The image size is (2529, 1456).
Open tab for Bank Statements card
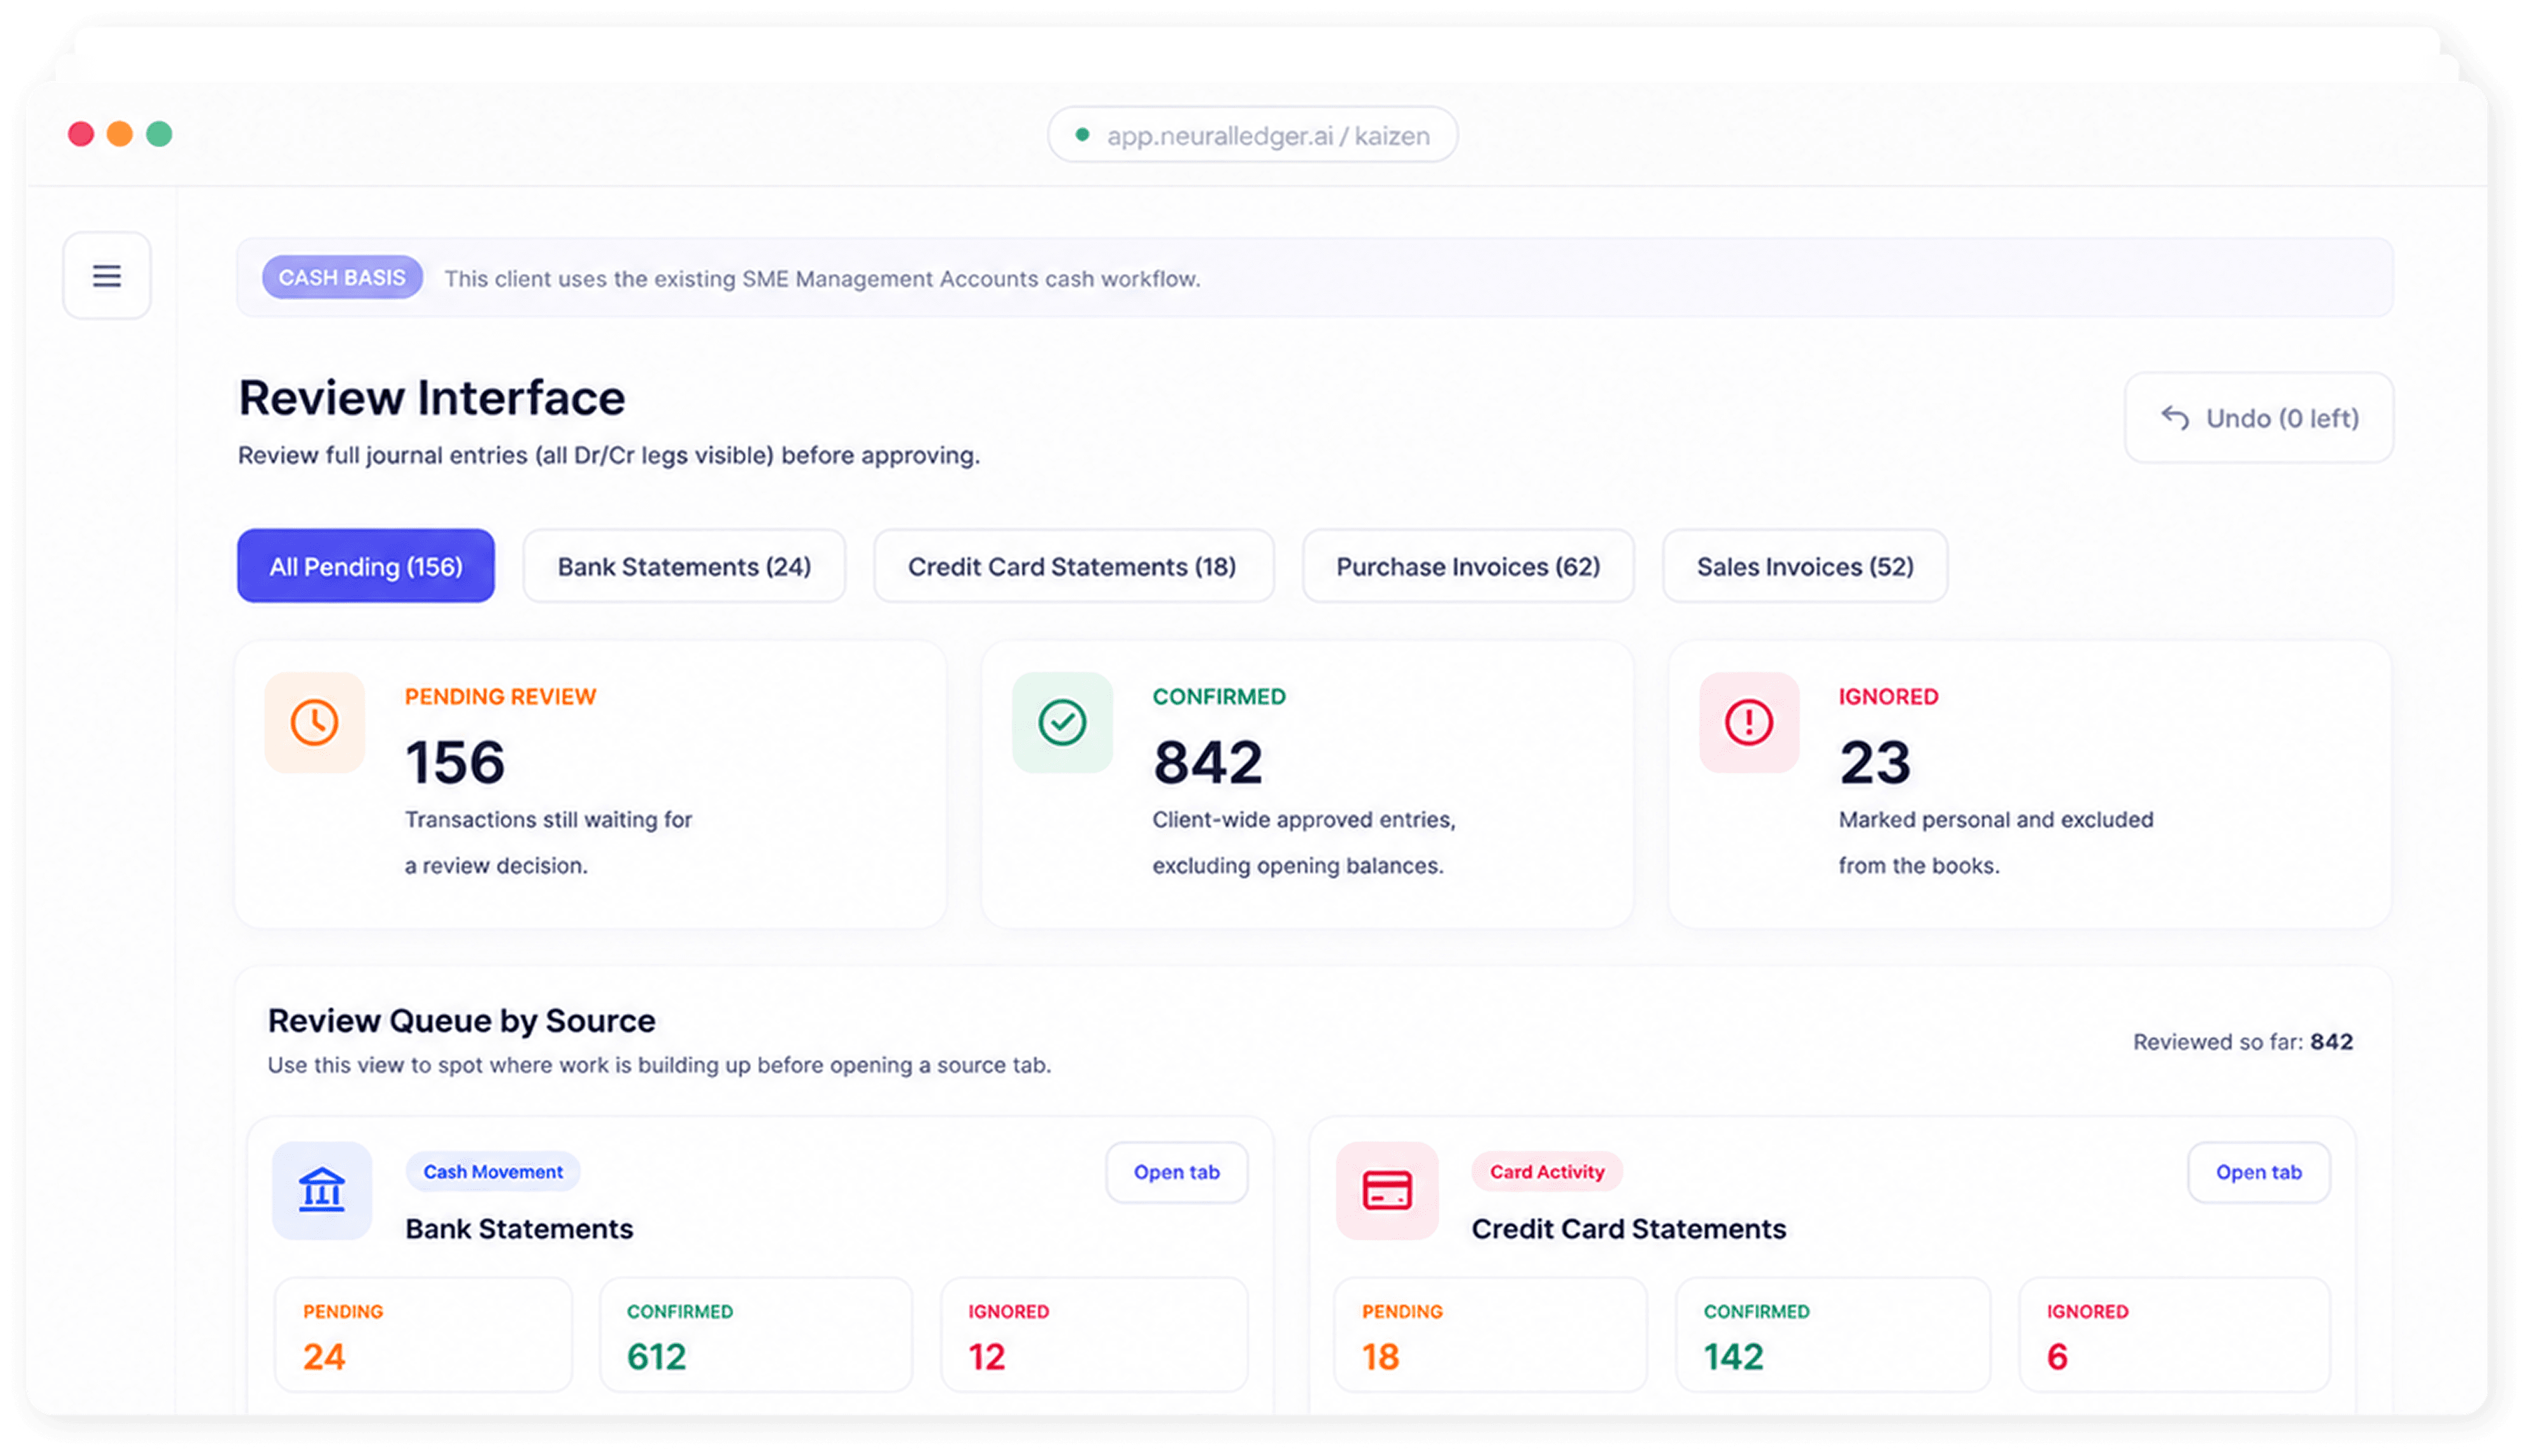pos(1176,1172)
